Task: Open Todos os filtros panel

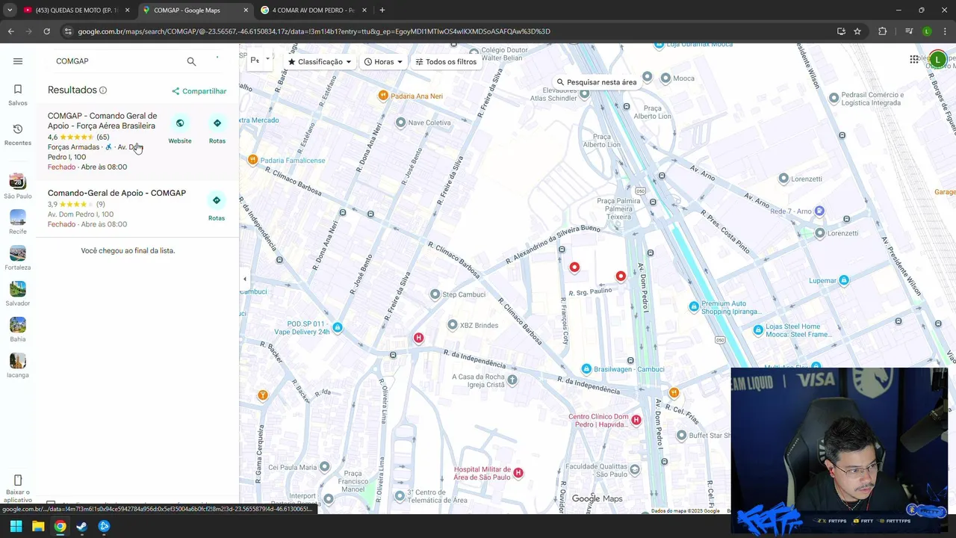Action: [446, 62]
